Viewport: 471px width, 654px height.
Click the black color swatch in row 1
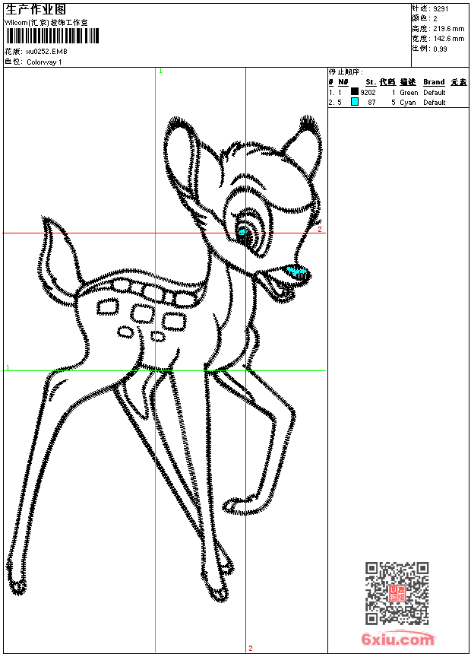click(355, 91)
